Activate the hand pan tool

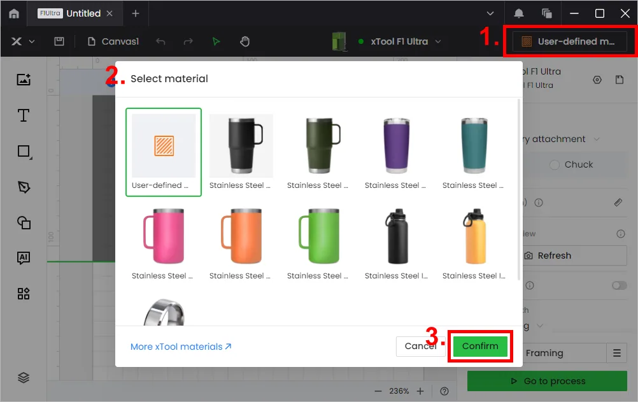click(x=245, y=41)
